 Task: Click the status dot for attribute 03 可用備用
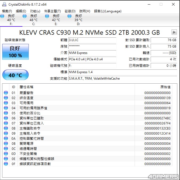coord(6,103)
